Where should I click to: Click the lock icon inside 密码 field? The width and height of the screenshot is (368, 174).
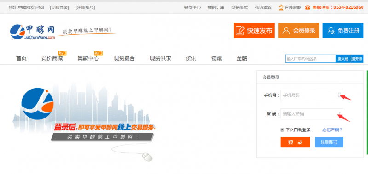pos(339,113)
